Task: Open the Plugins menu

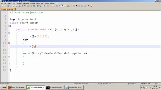Action: click(x=47, y=3)
